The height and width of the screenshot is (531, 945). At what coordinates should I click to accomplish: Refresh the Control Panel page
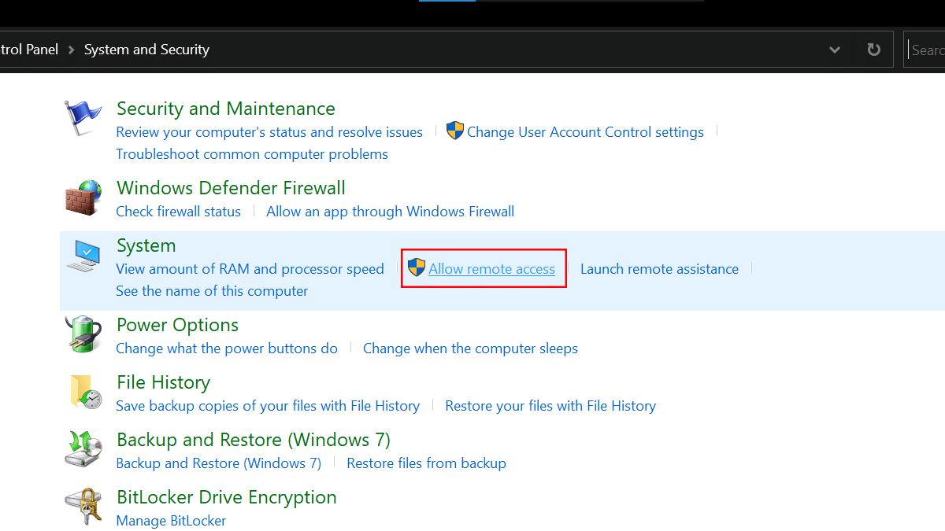pyautogui.click(x=873, y=50)
